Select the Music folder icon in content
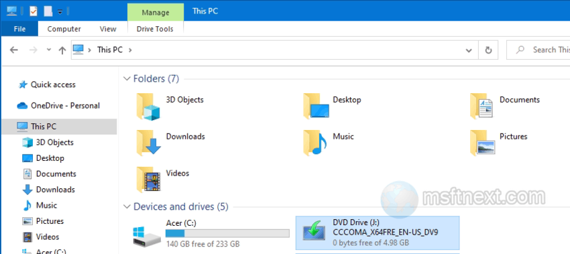 click(x=315, y=143)
